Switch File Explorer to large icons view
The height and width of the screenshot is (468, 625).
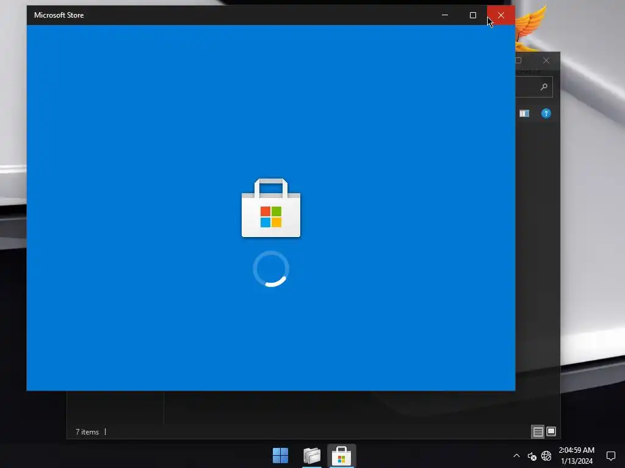click(551, 431)
